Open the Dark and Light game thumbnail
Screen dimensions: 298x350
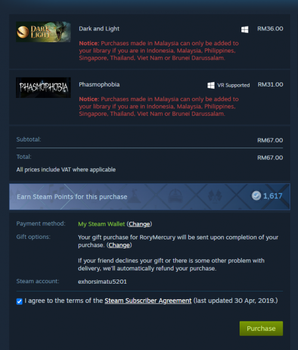44,32
